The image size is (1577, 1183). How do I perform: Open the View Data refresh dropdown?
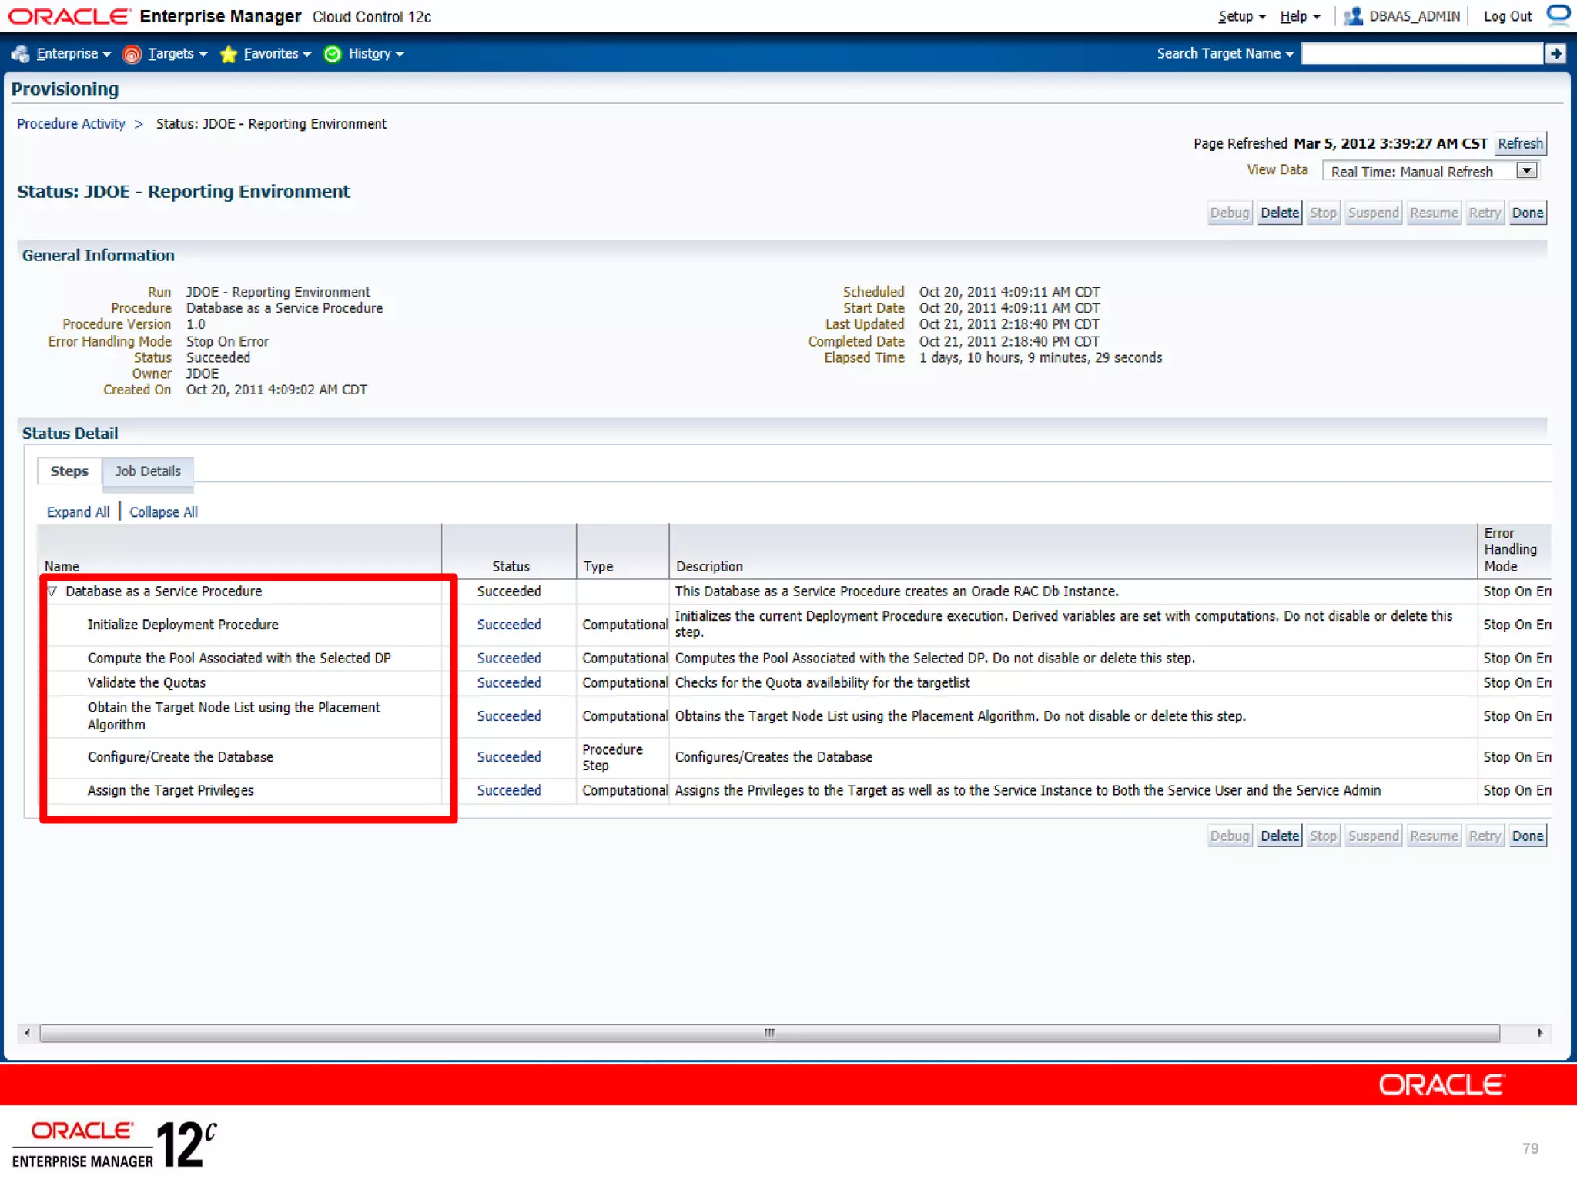[1526, 170]
